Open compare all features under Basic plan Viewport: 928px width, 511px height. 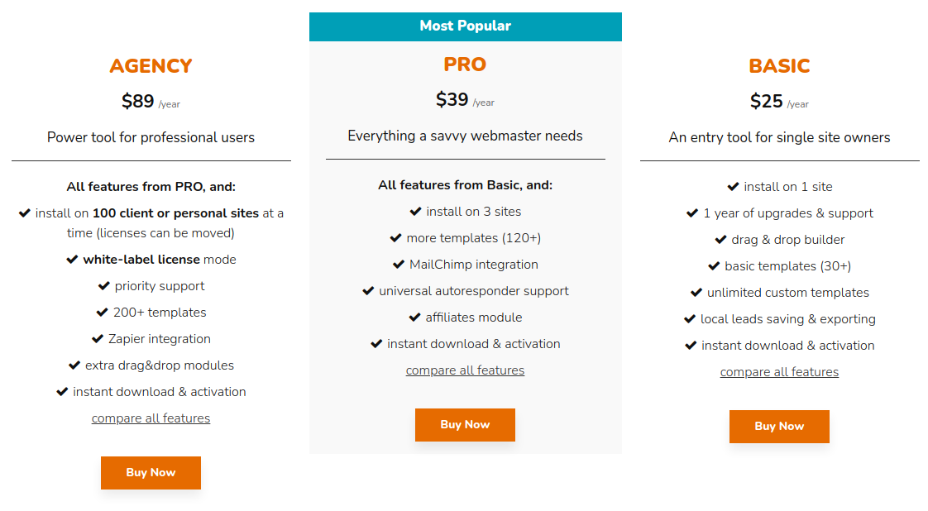[x=779, y=372]
